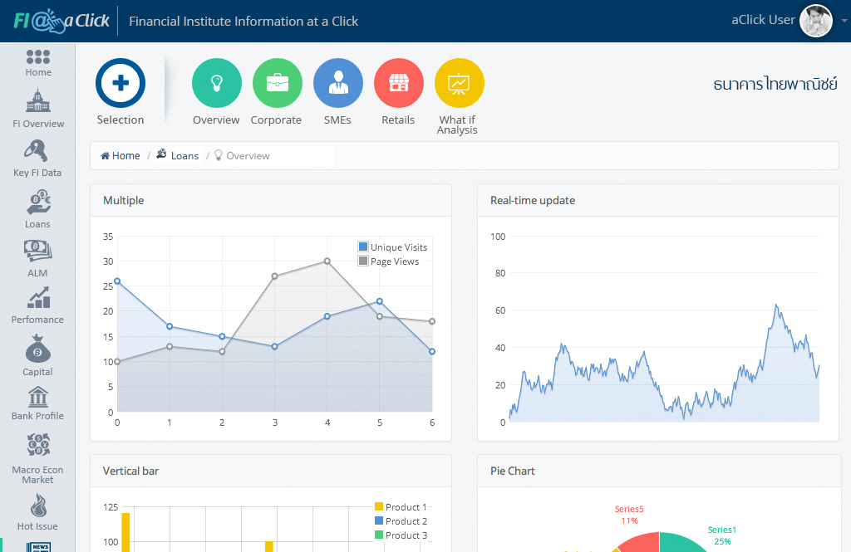
Task: Click the FI@aClick logo
Action: tap(61, 21)
